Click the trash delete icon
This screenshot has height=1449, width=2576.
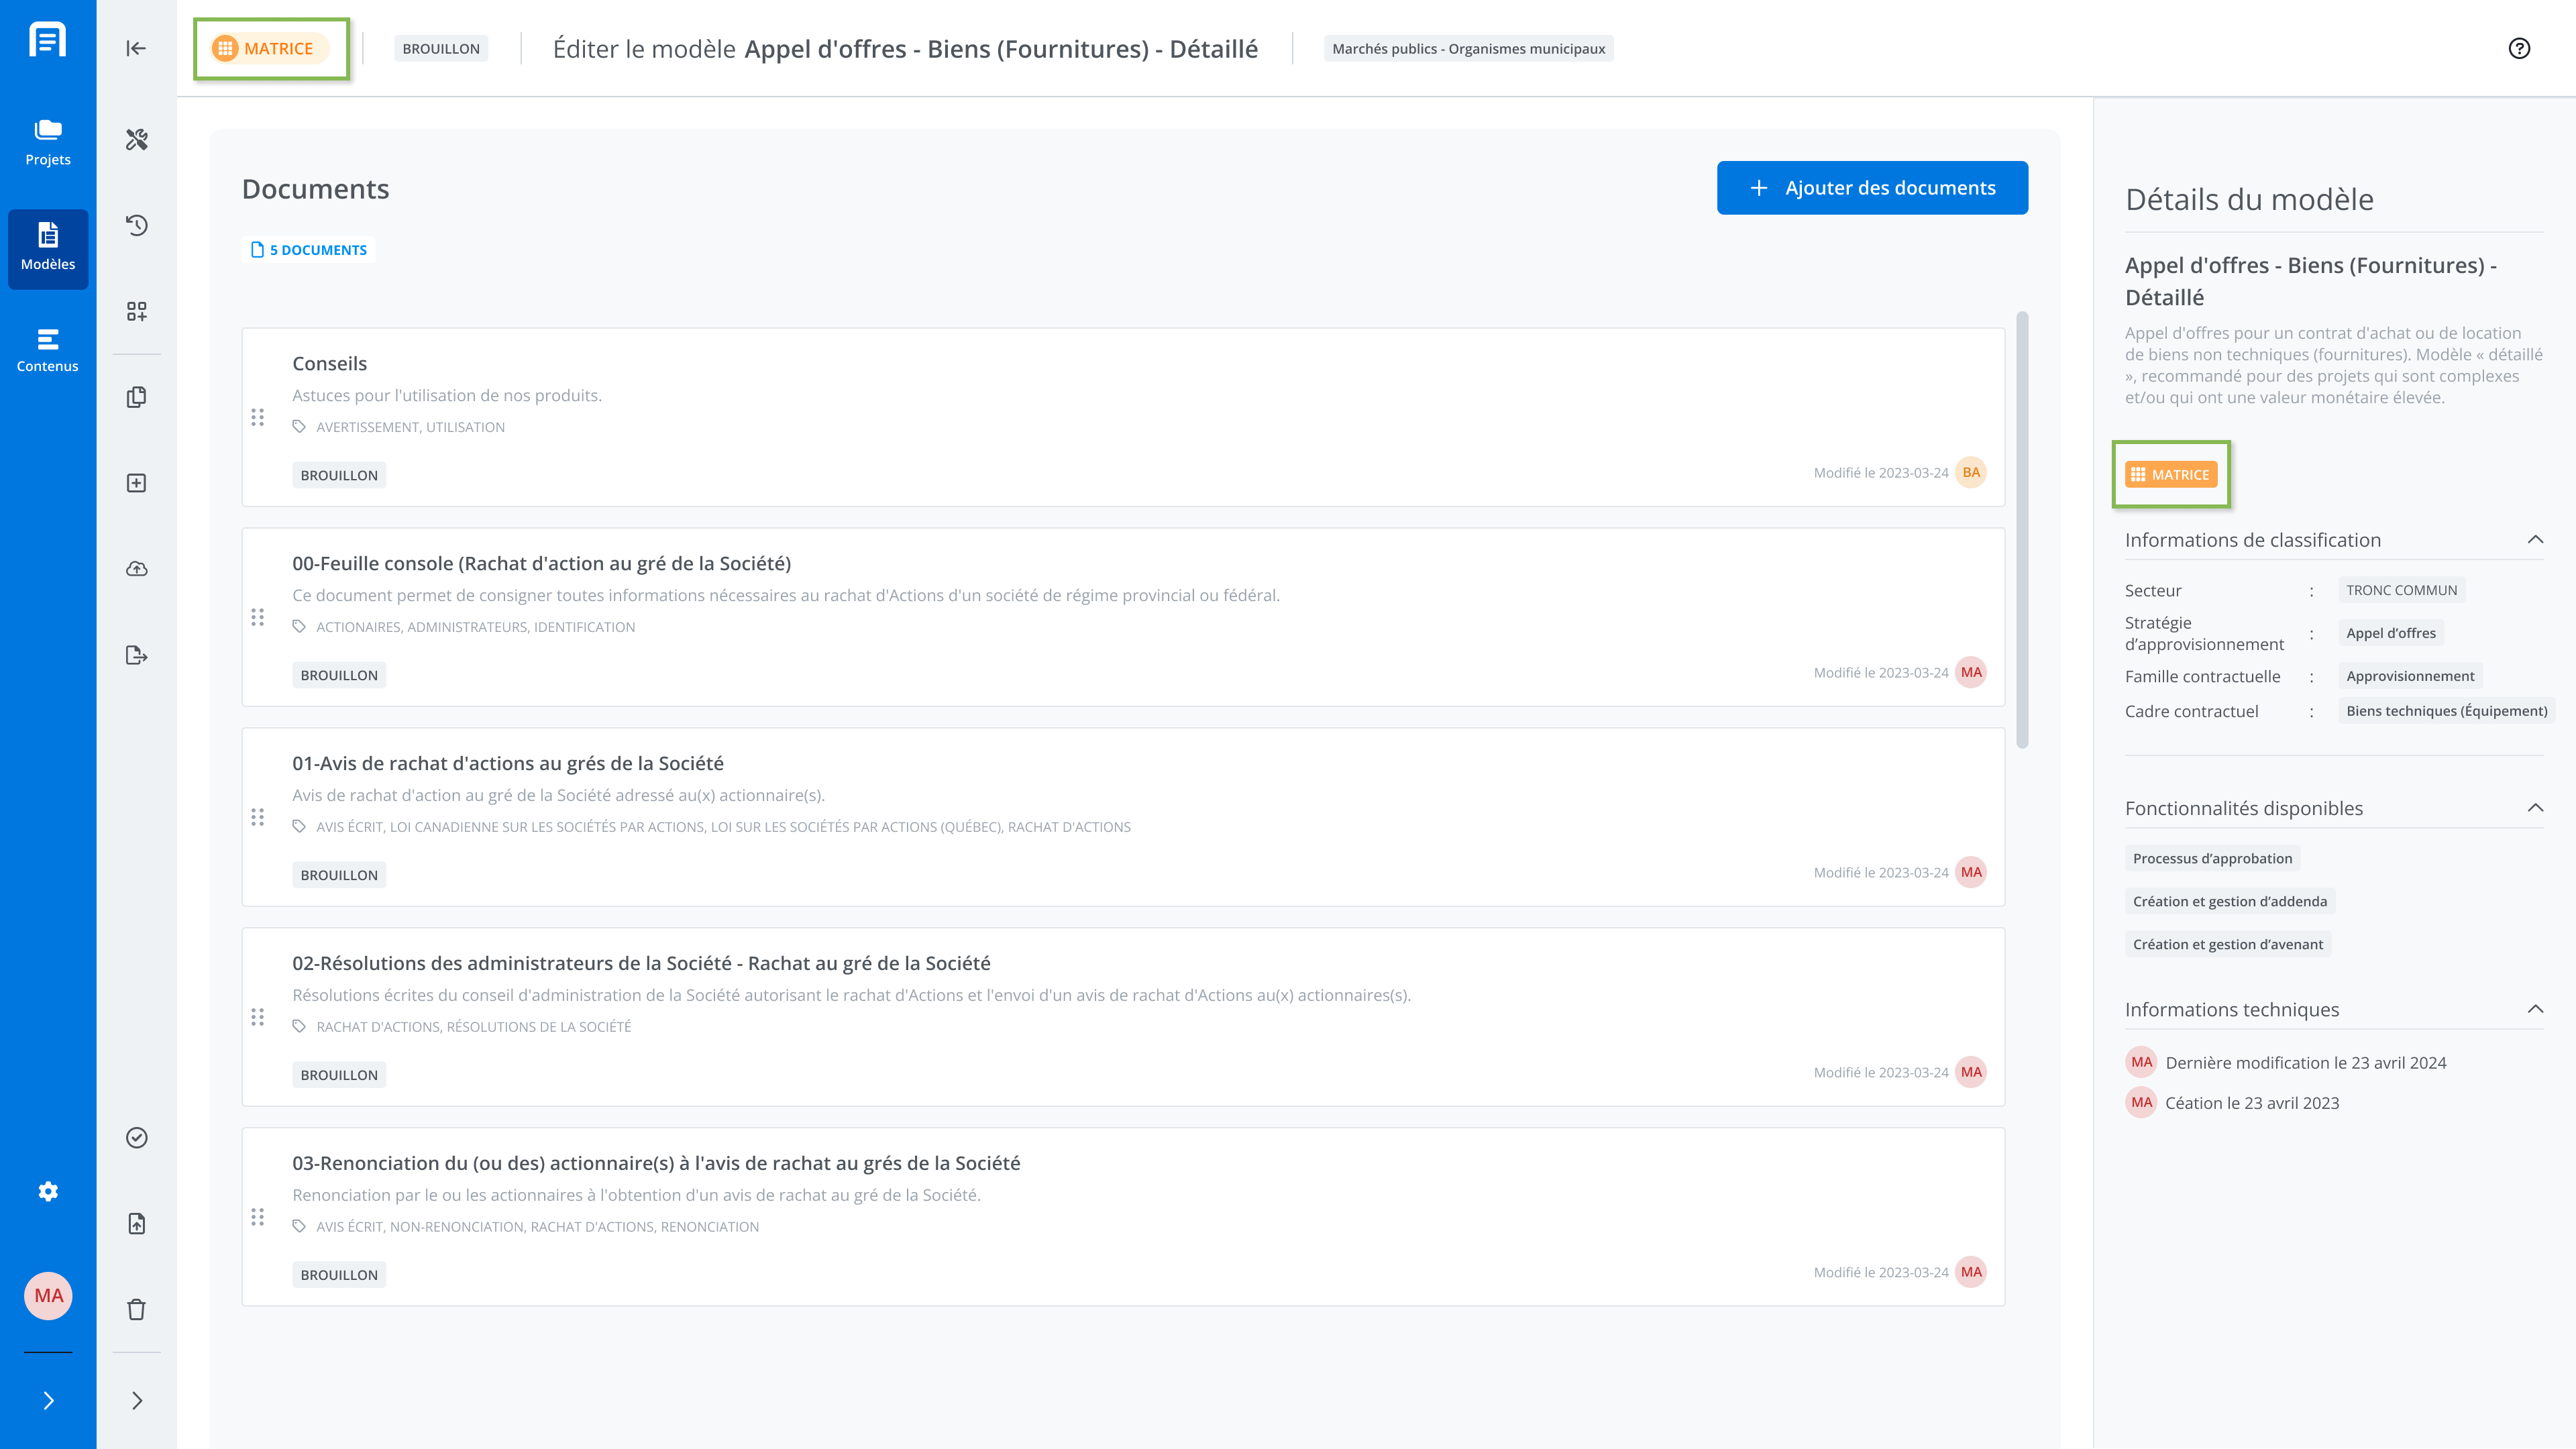pyautogui.click(x=137, y=1309)
